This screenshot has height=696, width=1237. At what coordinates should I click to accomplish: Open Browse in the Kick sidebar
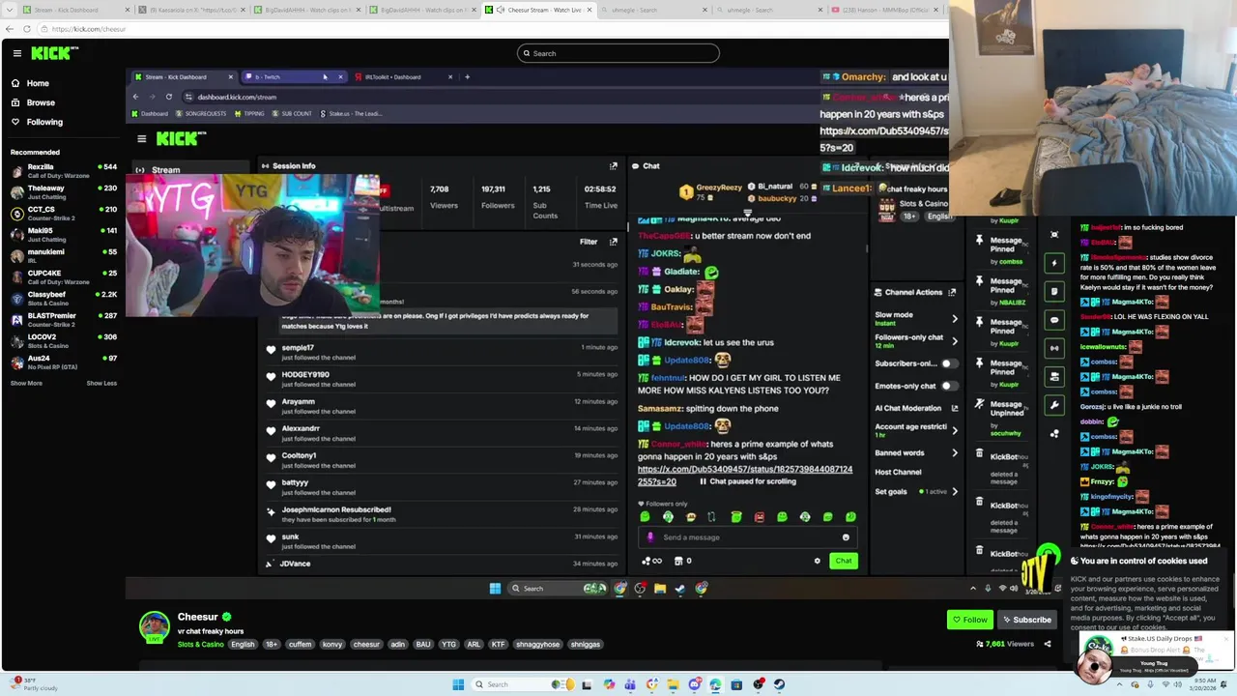tap(40, 102)
